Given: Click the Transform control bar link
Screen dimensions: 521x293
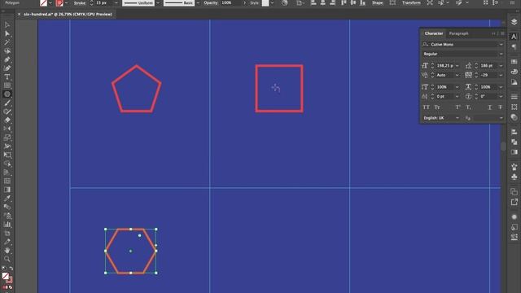Looking at the screenshot, I should tap(411, 2).
